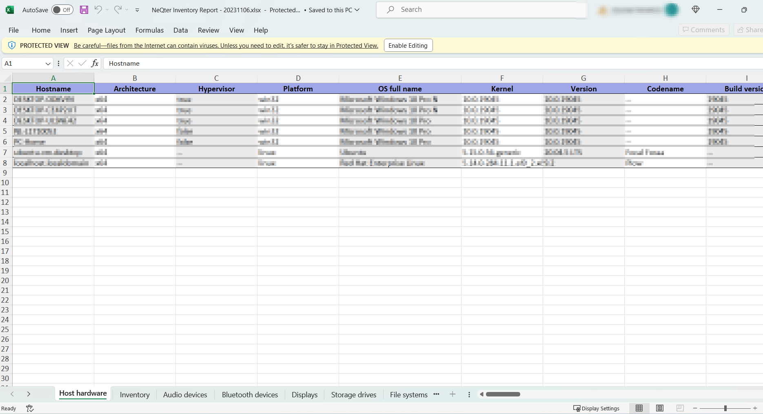This screenshot has height=414, width=763.
Task: Open Display Settings in status bar
Action: point(596,408)
